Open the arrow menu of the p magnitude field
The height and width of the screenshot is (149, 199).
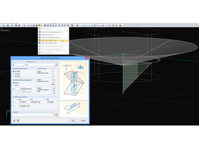point(25,89)
